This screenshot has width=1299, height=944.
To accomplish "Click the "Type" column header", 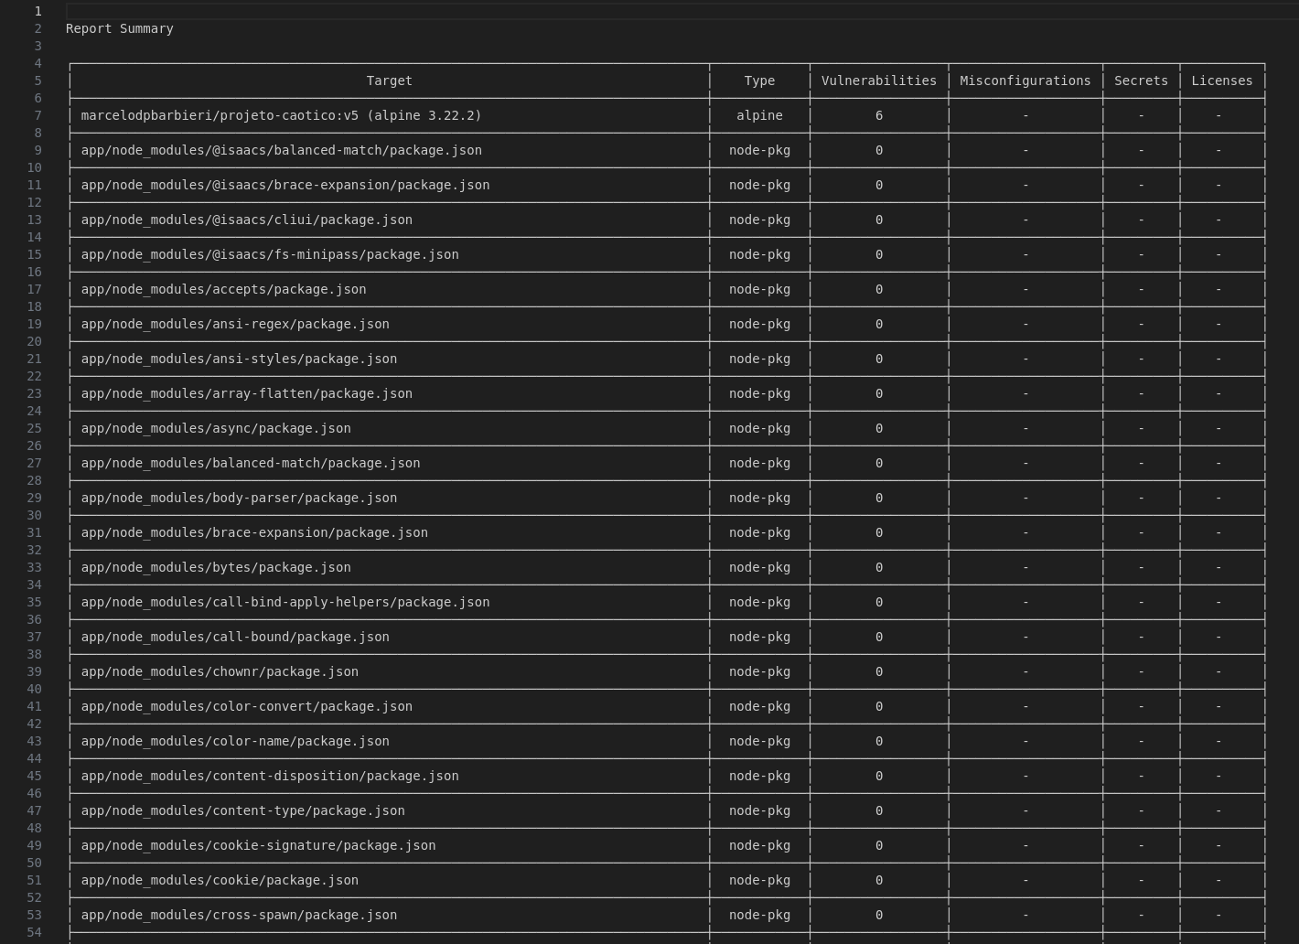I will (759, 80).
